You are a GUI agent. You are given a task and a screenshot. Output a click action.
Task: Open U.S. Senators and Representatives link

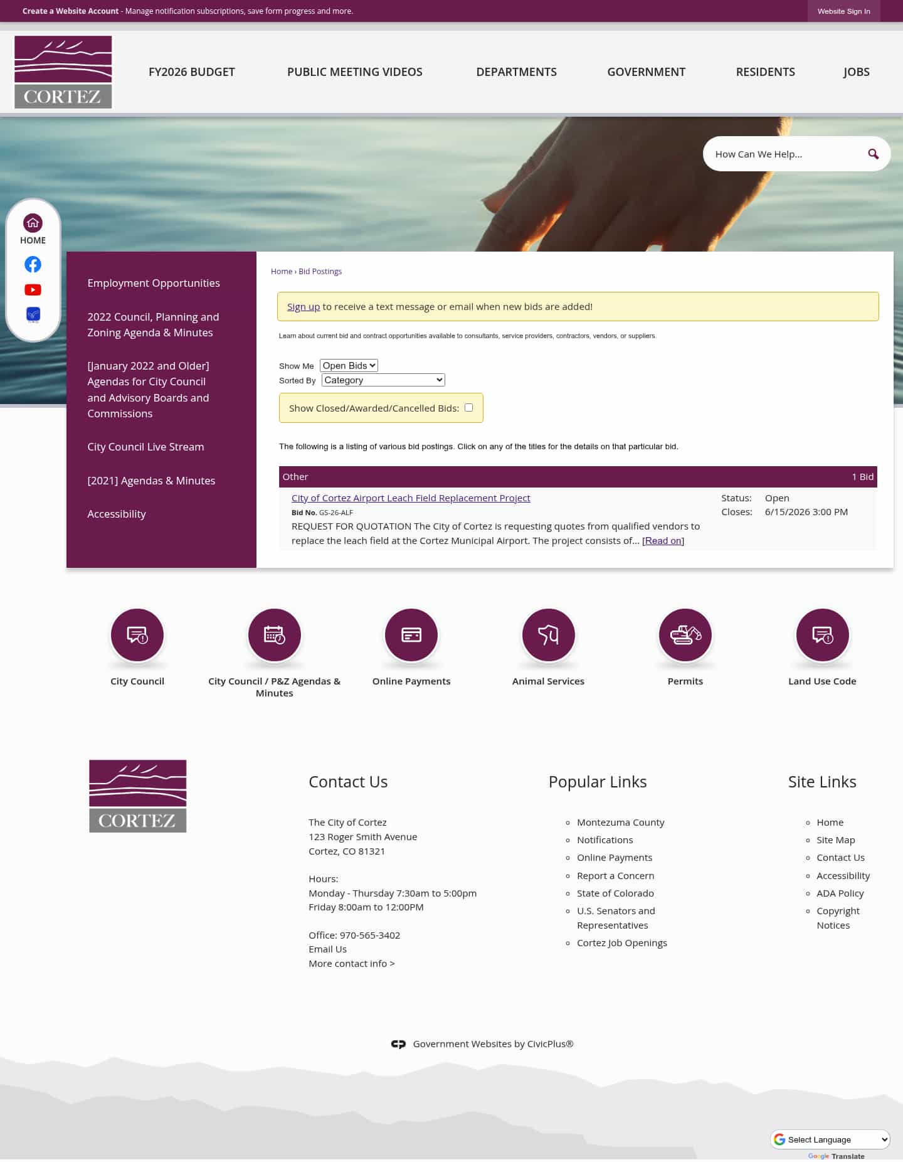pyautogui.click(x=616, y=918)
